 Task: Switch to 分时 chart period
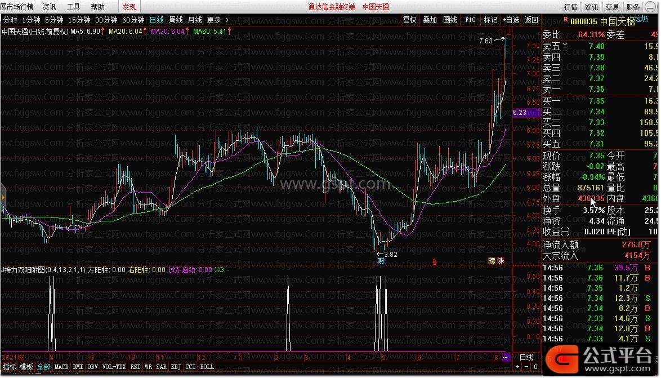(10, 20)
